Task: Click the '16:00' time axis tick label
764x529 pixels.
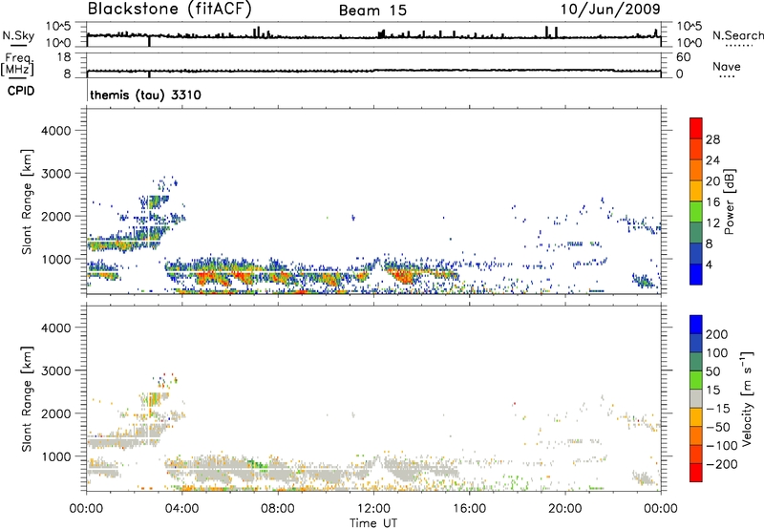Action: point(469,509)
